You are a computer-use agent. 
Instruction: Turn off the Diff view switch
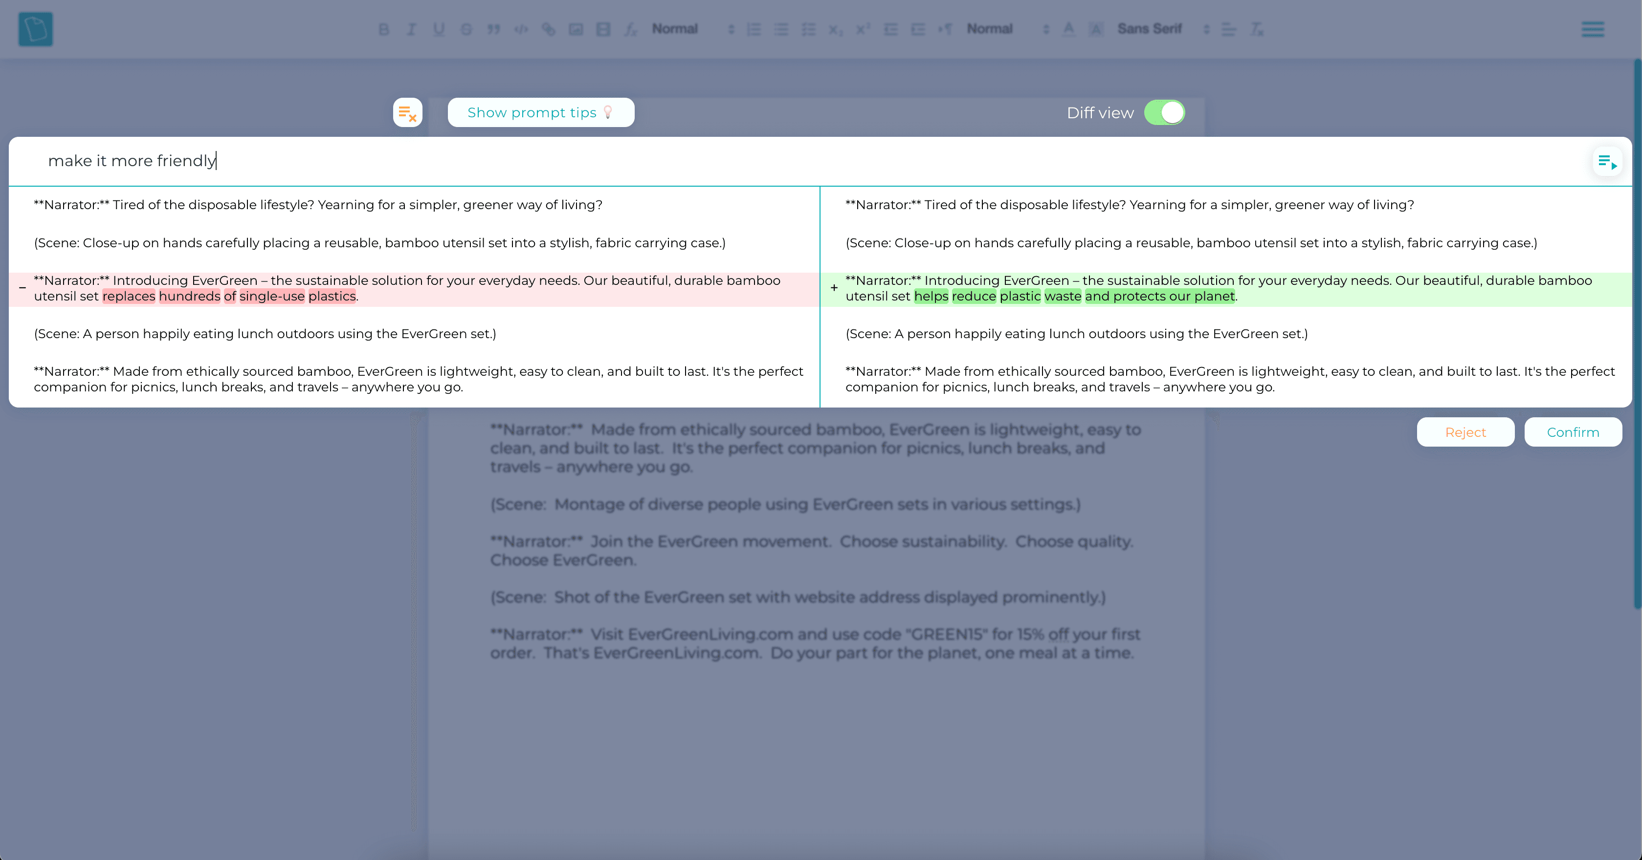[1165, 113]
